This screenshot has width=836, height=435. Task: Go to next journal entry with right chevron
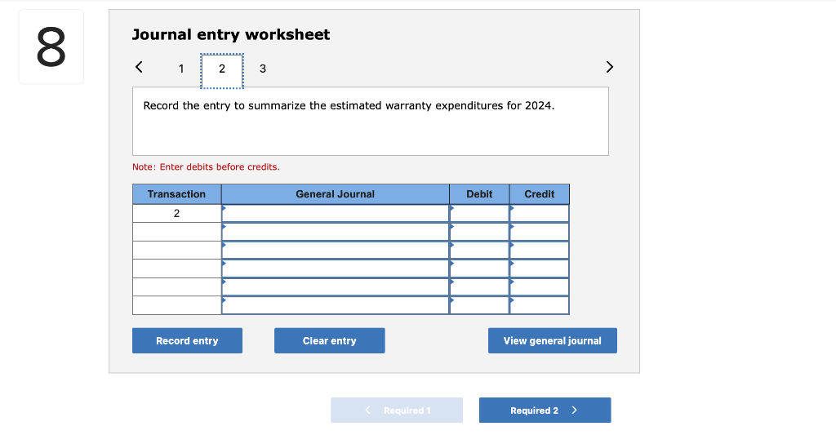609,67
